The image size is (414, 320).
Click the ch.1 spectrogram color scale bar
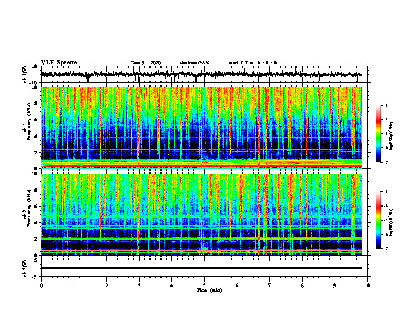pyautogui.click(x=378, y=134)
